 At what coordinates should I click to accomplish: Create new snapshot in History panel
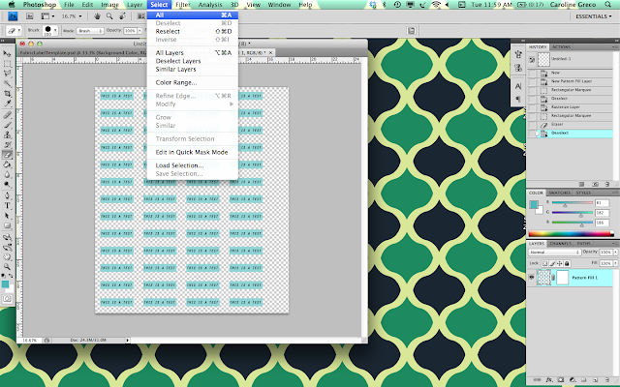[595, 184]
